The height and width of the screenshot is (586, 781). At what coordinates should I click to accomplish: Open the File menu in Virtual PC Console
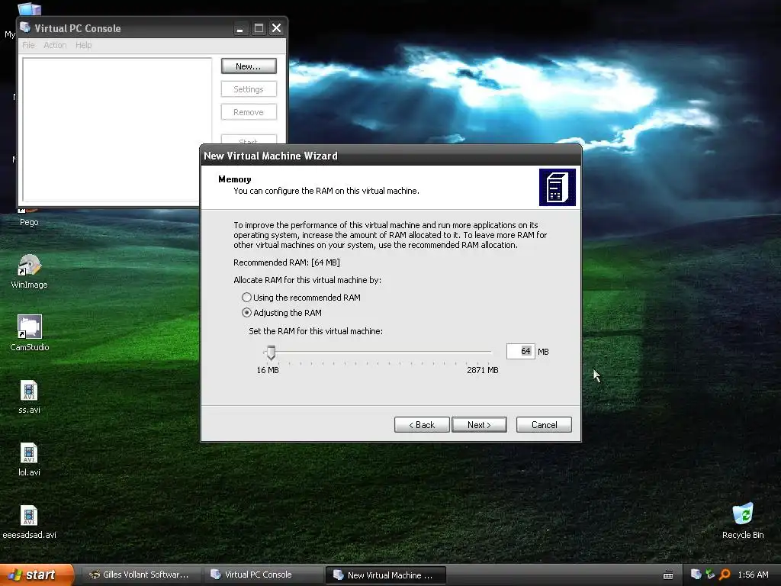click(28, 45)
